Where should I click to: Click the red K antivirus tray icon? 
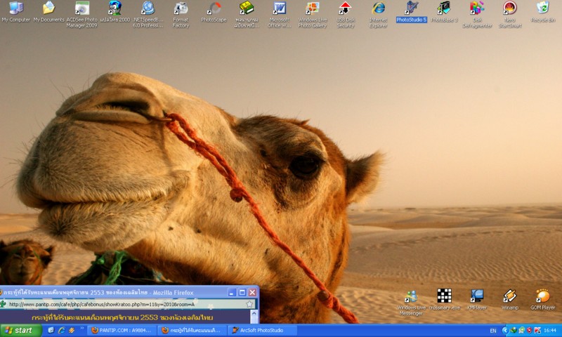[x=537, y=330]
